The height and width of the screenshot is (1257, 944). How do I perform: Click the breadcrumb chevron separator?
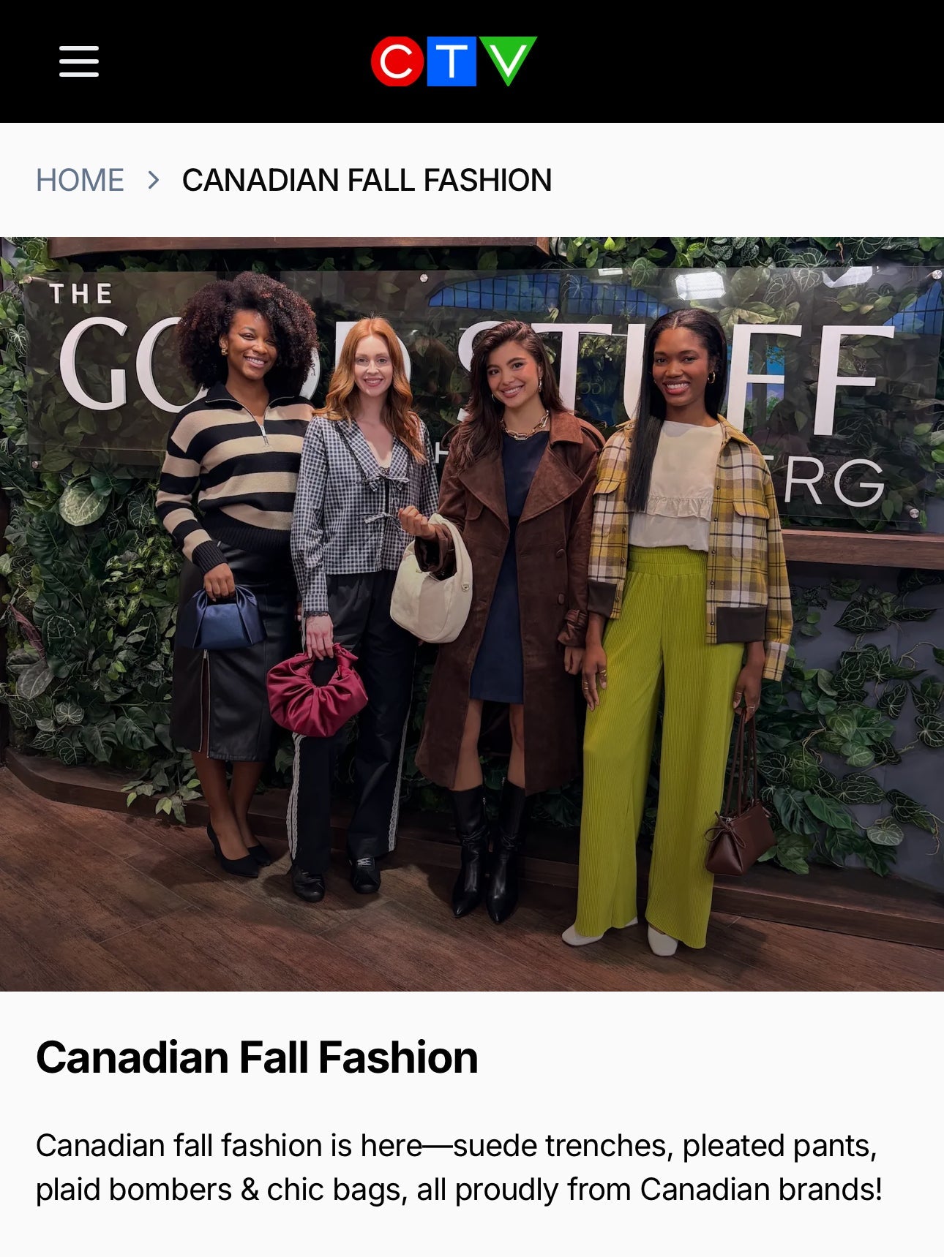point(153,180)
